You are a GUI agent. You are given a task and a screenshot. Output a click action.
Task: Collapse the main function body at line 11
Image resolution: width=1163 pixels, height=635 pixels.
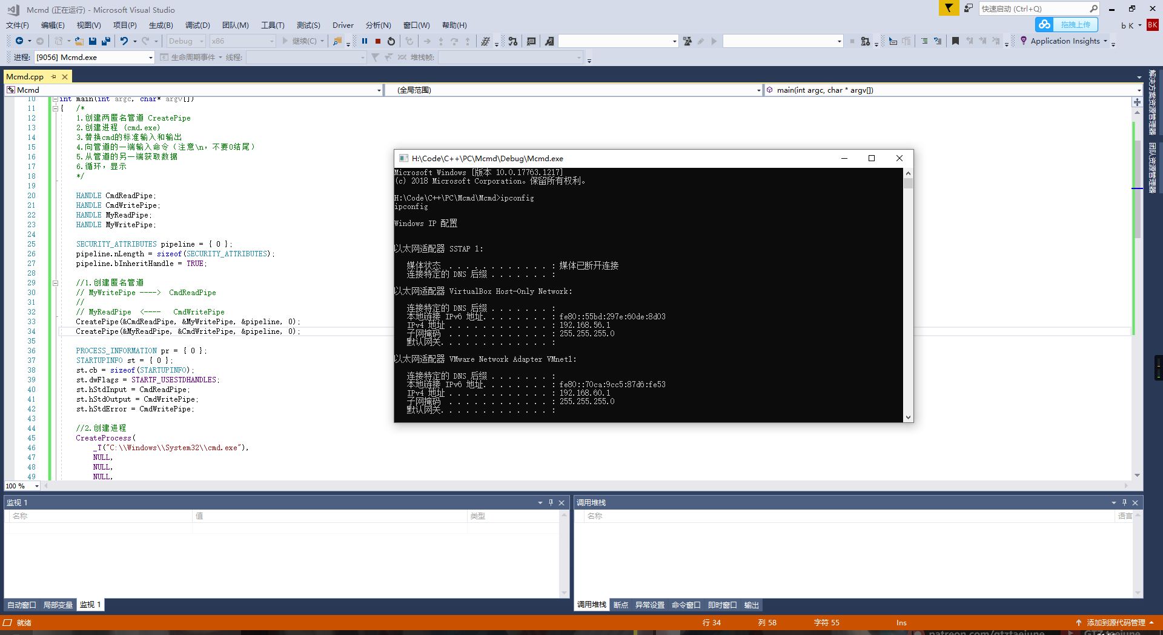coord(55,108)
